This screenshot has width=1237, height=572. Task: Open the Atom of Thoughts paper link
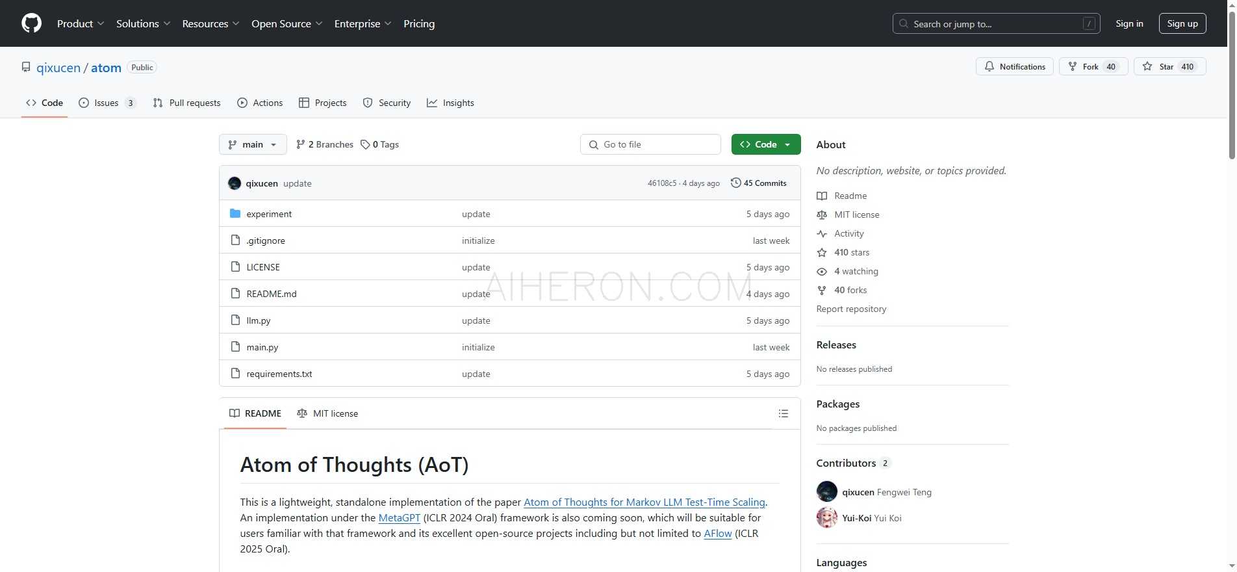coord(644,502)
